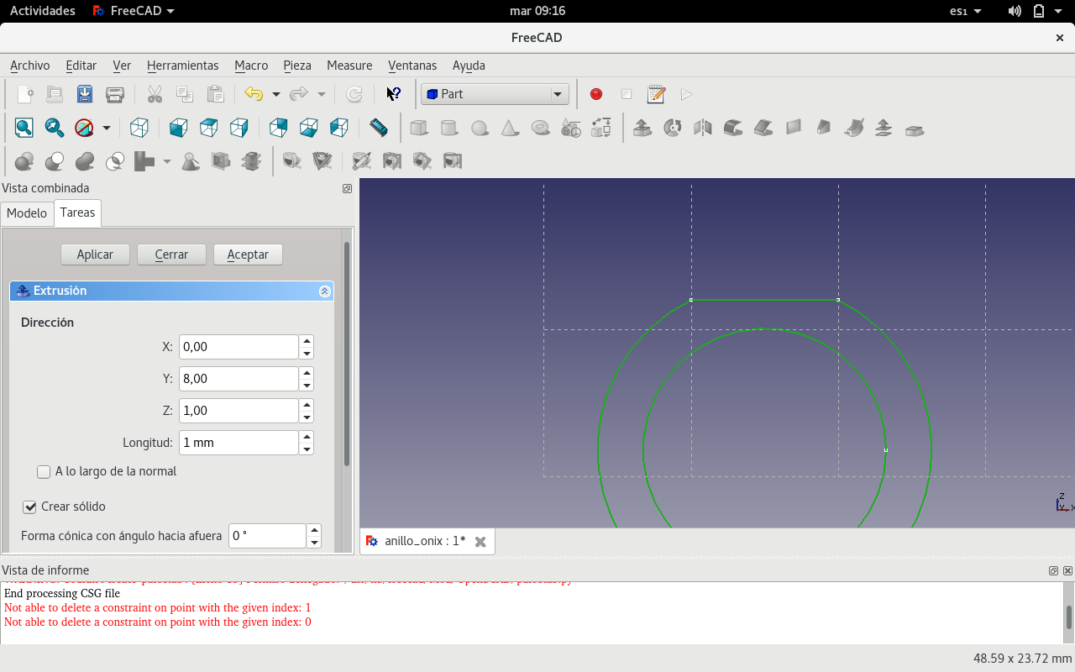
Task: Open the Pieza menu
Action: tap(297, 66)
